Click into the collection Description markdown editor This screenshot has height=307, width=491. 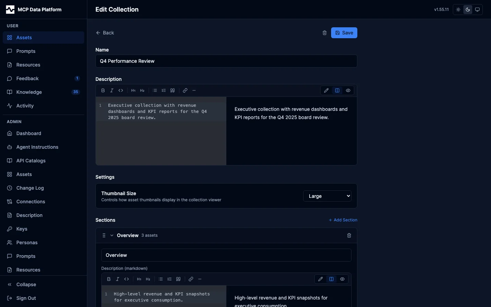(161, 131)
